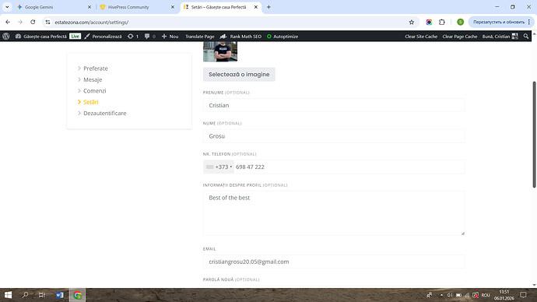This screenshot has height=302, width=537.
Task: Click the Перезапустить и обновить button
Action: [498, 22]
